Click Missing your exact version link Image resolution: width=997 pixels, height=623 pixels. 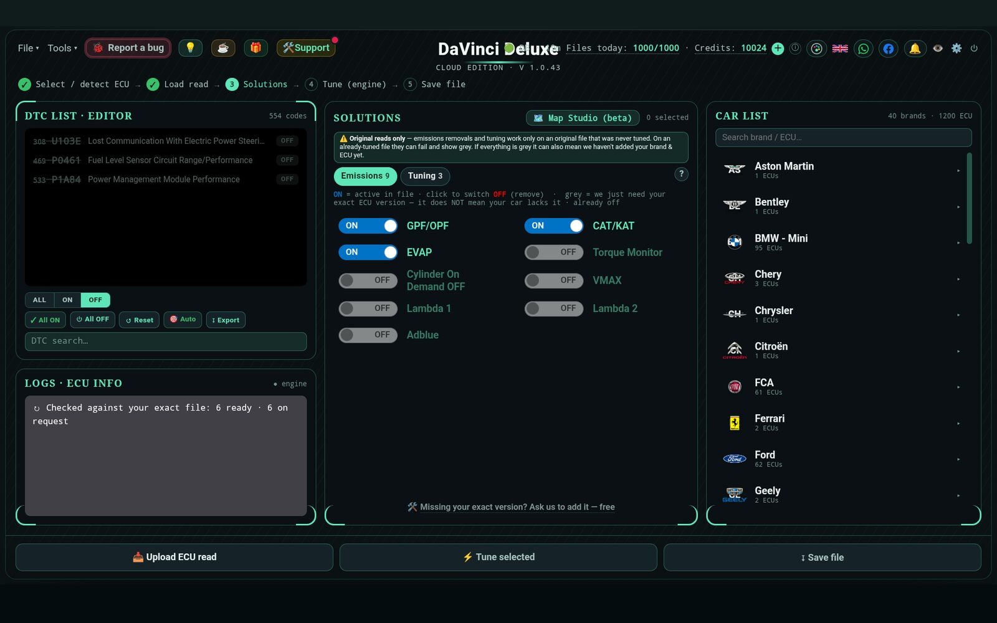pyautogui.click(x=511, y=507)
